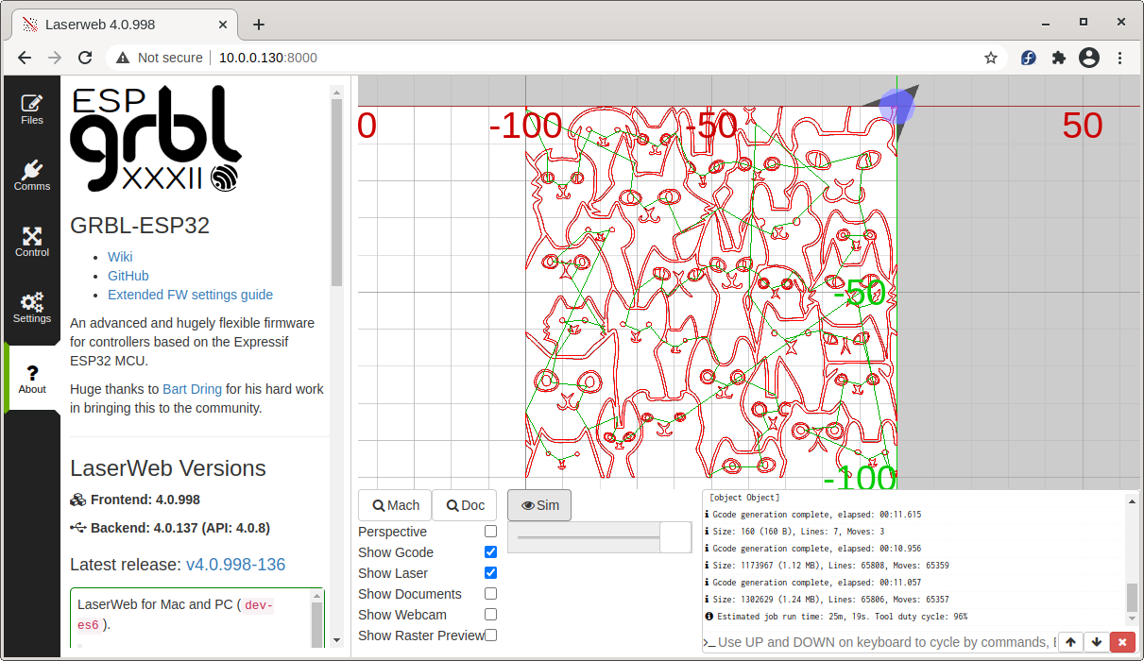Click the Not secure warning icon

[x=123, y=58]
